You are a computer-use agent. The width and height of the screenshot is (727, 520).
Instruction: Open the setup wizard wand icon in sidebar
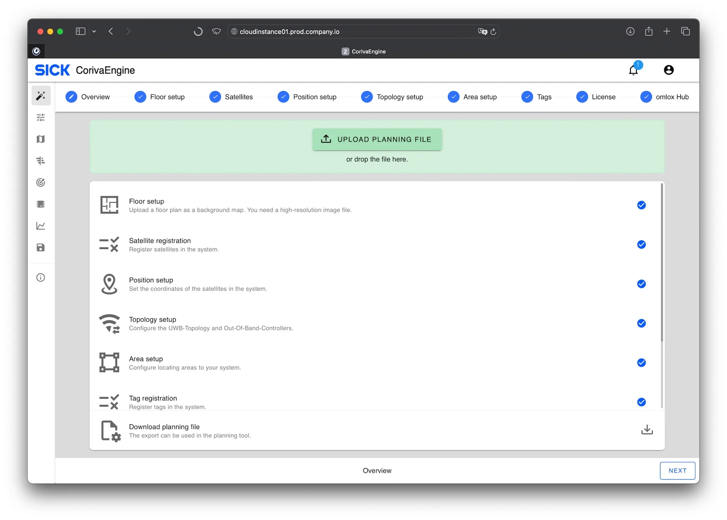[41, 96]
